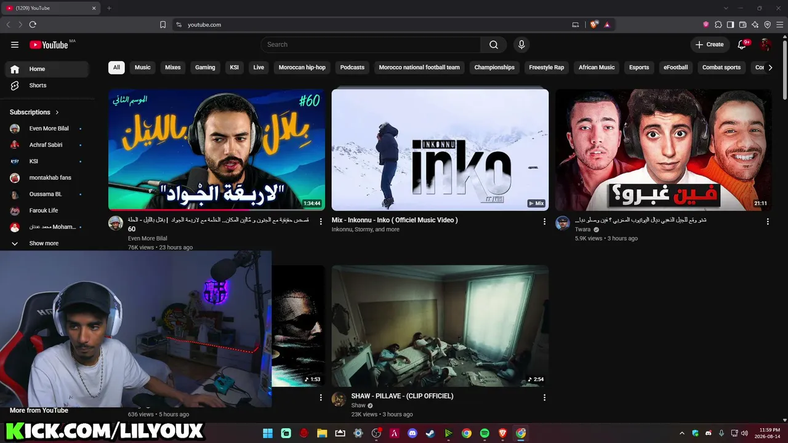Open Shaw channel avatar
This screenshot has height=443, width=788.
point(339,399)
